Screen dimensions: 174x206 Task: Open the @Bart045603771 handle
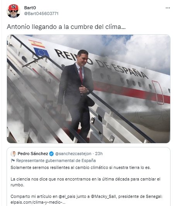pyautogui.click(x=41, y=14)
